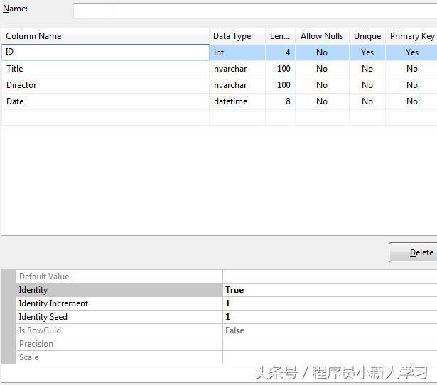Select the Precision property row
Screen dimensions: 437x385
pyautogui.click(x=119, y=344)
